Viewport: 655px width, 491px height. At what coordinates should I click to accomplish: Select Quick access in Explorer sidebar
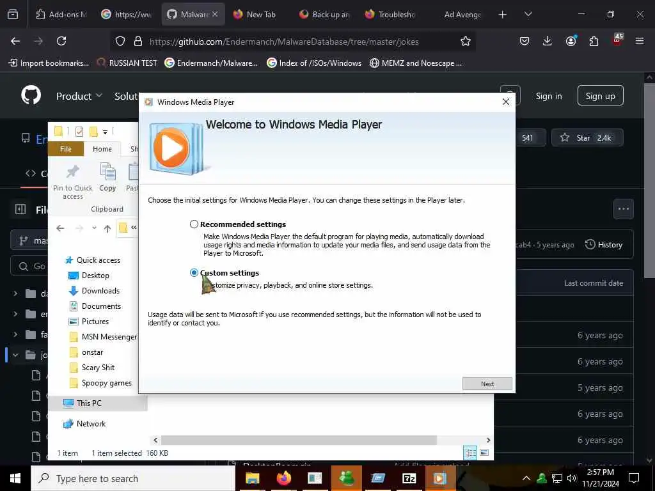93,260
